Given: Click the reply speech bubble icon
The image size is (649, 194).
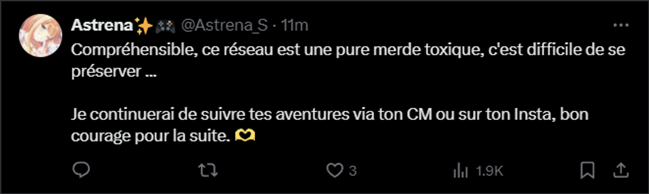Looking at the screenshot, I should point(81,170).
